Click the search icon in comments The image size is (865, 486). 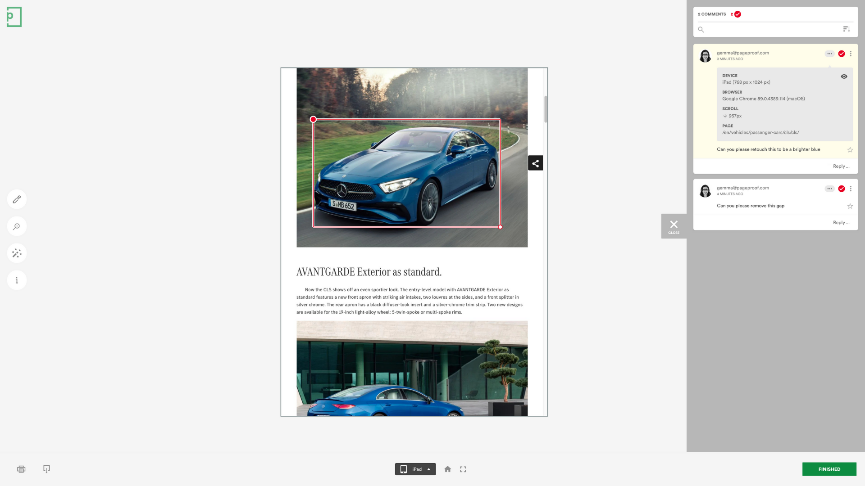tap(701, 30)
